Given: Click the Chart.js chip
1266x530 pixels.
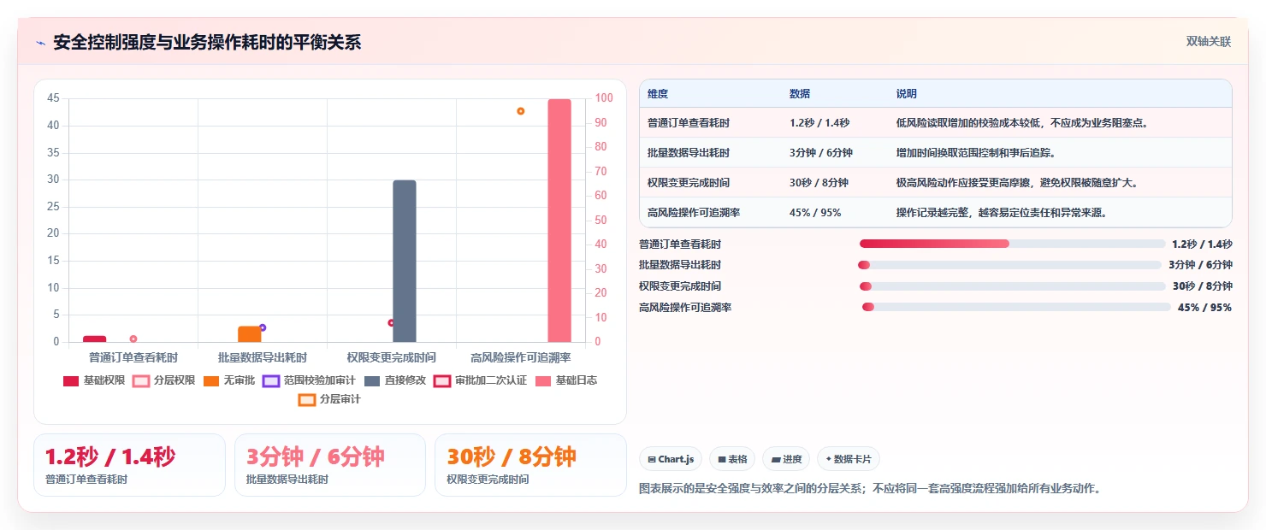Looking at the screenshot, I should click(x=671, y=459).
